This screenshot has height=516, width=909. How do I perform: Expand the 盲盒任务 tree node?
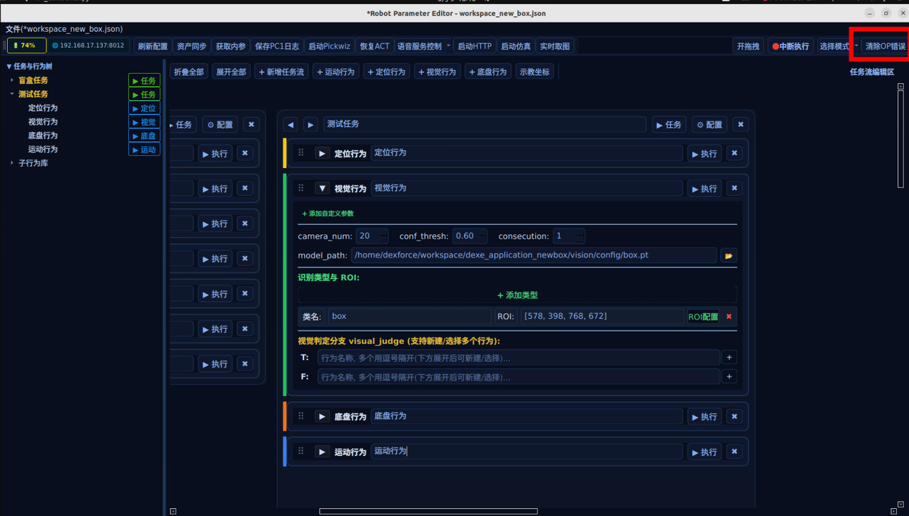(12, 80)
